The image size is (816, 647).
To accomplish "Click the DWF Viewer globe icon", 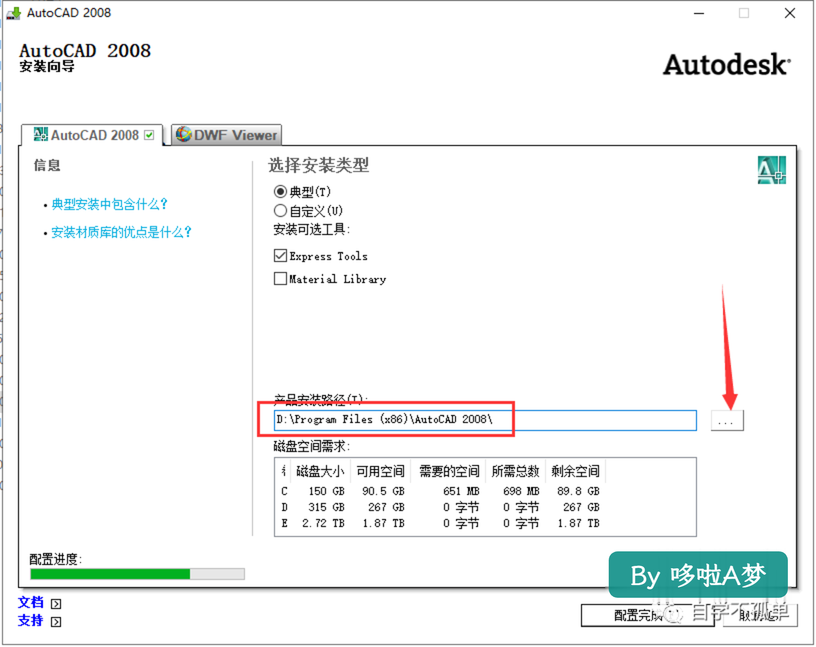I will tap(183, 135).
